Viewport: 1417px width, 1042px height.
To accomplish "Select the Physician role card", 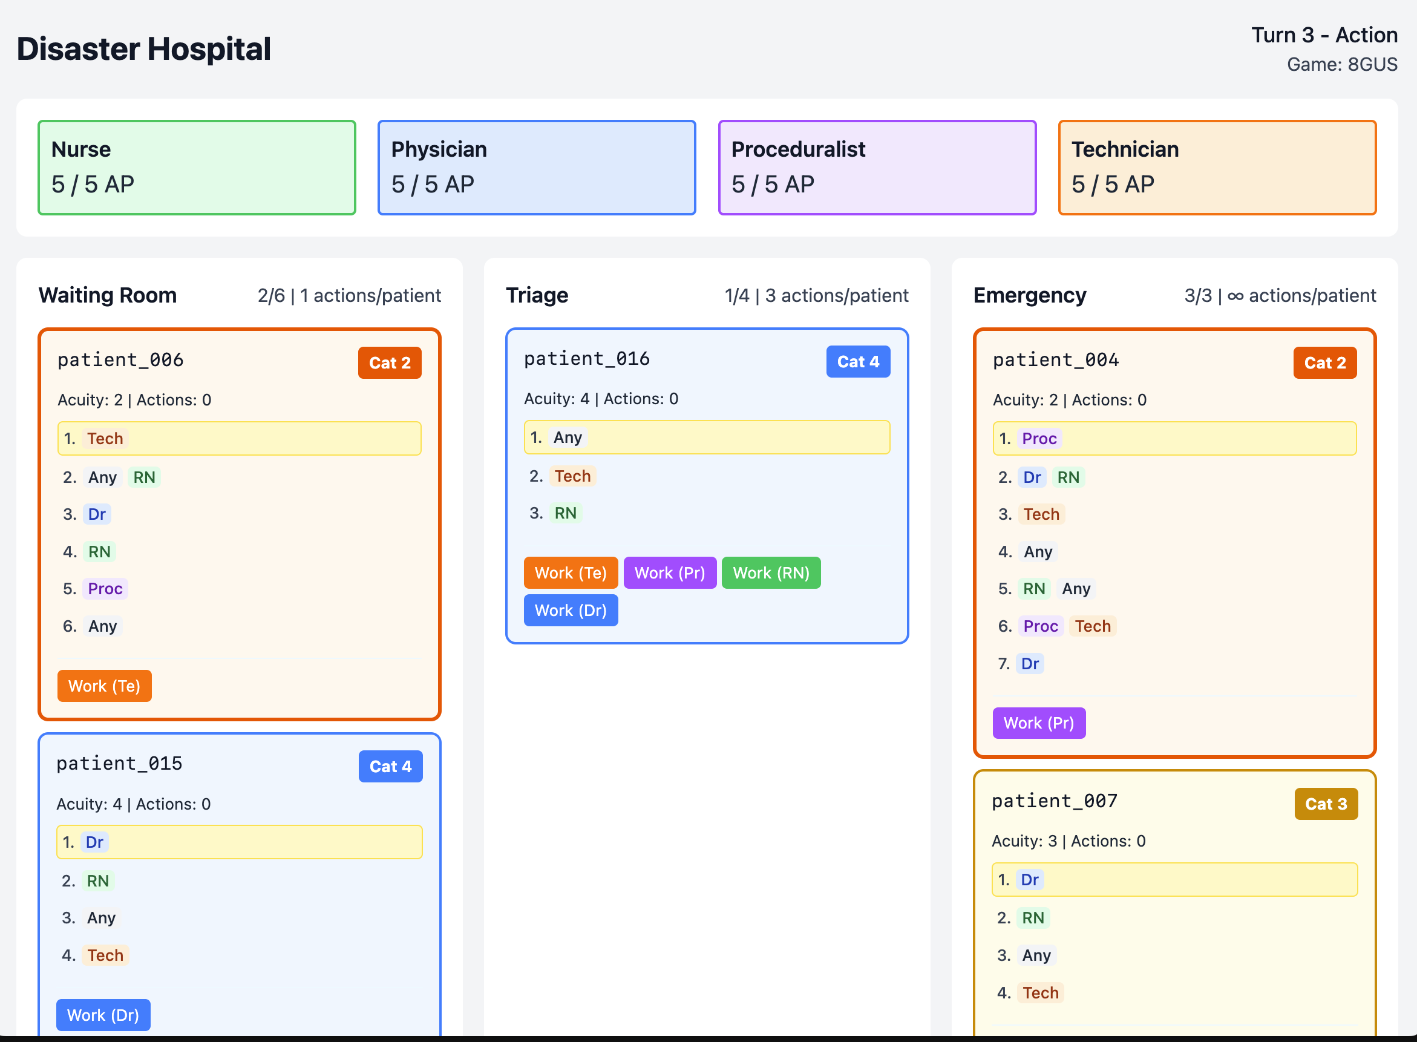I will pyautogui.click(x=537, y=167).
